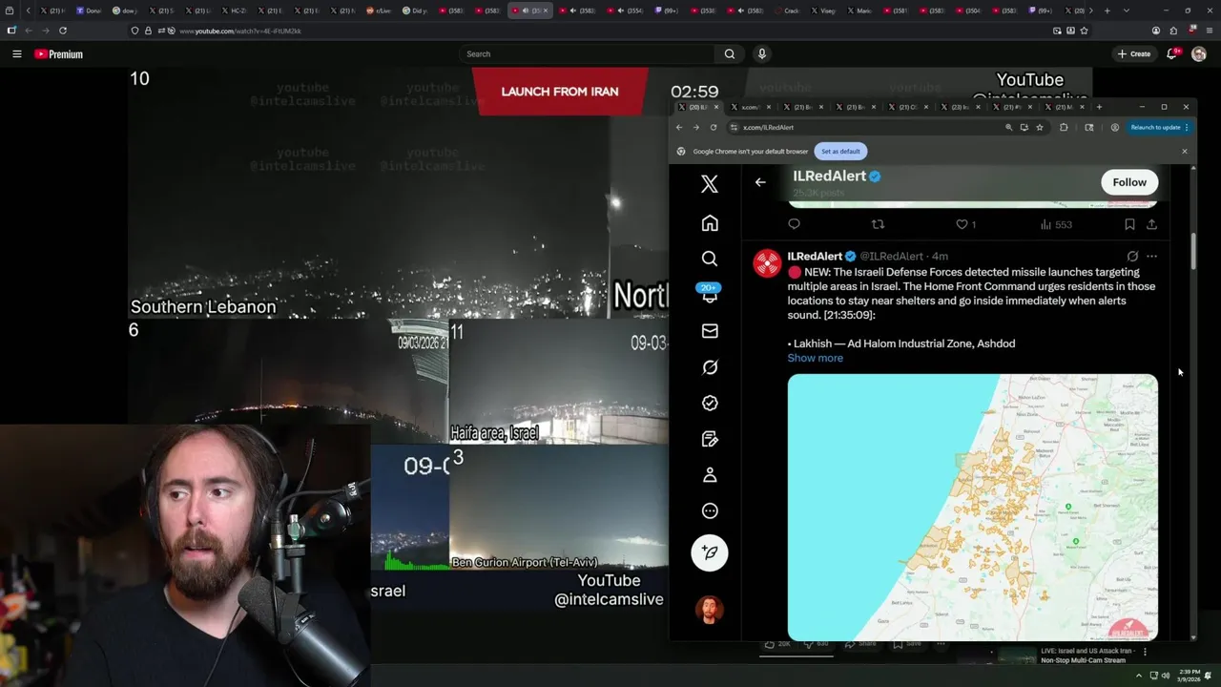This screenshot has height=687, width=1221.
Task: Open Chrome extensions puzzle icon
Action: pos(1064,127)
